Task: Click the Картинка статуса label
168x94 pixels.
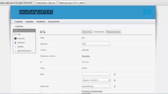Action: tap(48, 56)
